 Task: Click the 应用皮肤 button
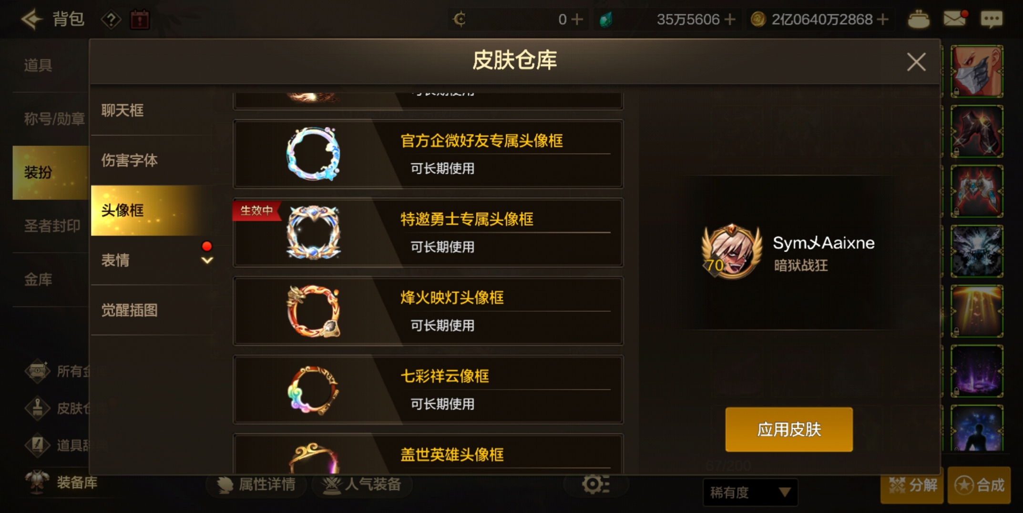[789, 429]
